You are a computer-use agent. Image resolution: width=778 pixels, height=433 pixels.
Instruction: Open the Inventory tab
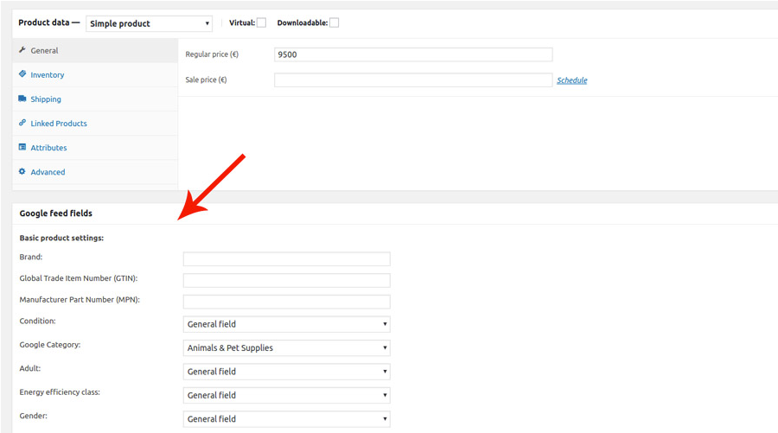[95, 75]
